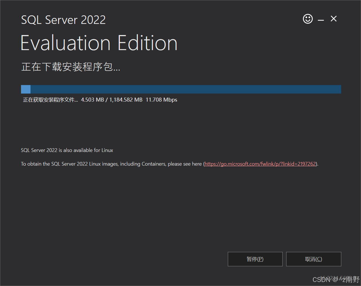Click the CSDN @Z南野 watermark
361x286 pixels.
[336, 279]
